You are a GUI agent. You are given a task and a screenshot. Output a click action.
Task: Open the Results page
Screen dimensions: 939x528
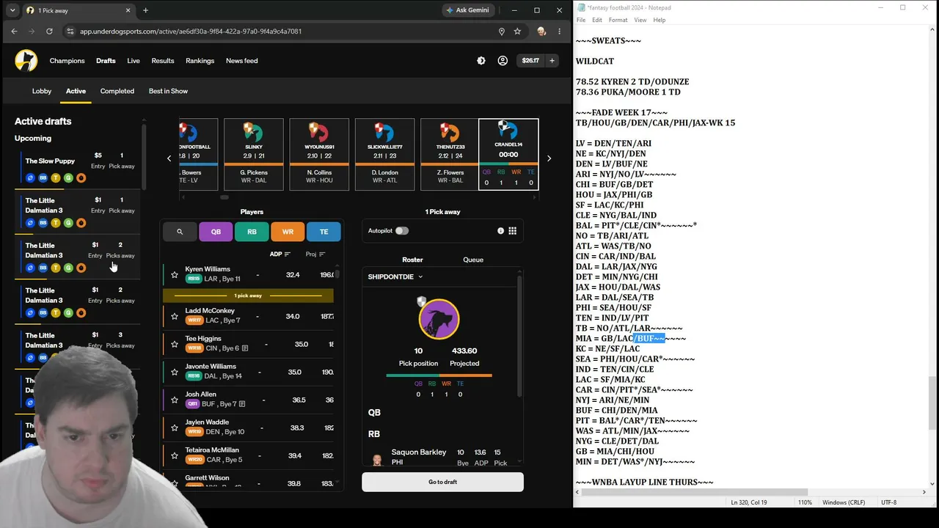tap(163, 61)
